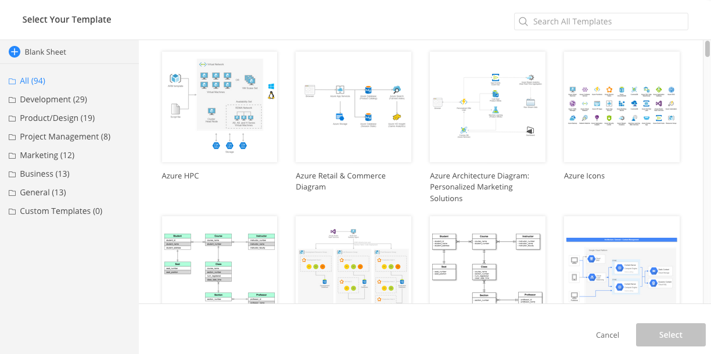This screenshot has width=711, height=354.
Task: Click the folder icon beside General
Action: click(12, 192)
